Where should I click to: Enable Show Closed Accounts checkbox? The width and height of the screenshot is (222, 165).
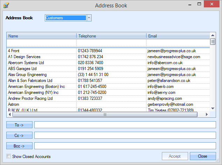click(9, 157)
